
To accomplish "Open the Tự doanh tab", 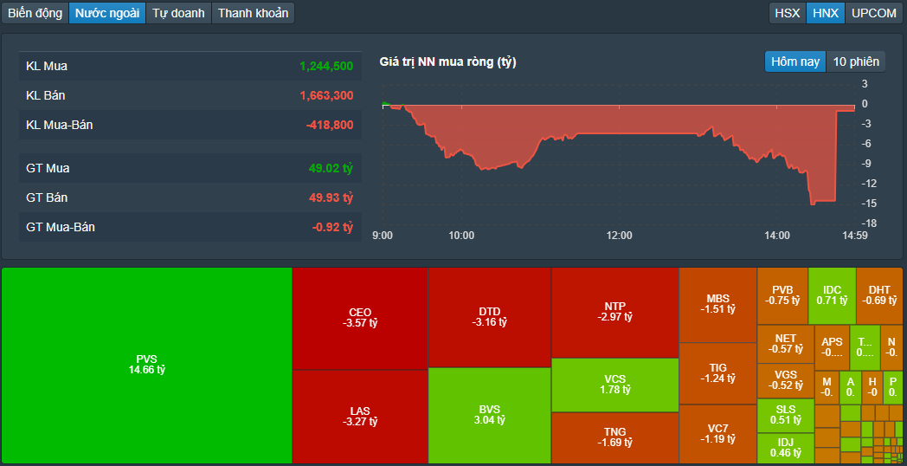I will click(x=178, y=13).
